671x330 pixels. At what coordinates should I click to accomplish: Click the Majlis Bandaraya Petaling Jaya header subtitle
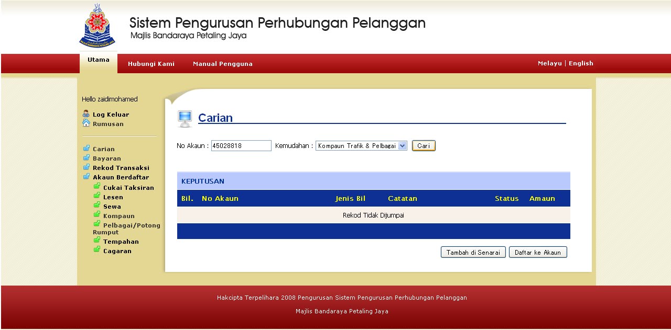pyautogui.click(x=188, y=36)
